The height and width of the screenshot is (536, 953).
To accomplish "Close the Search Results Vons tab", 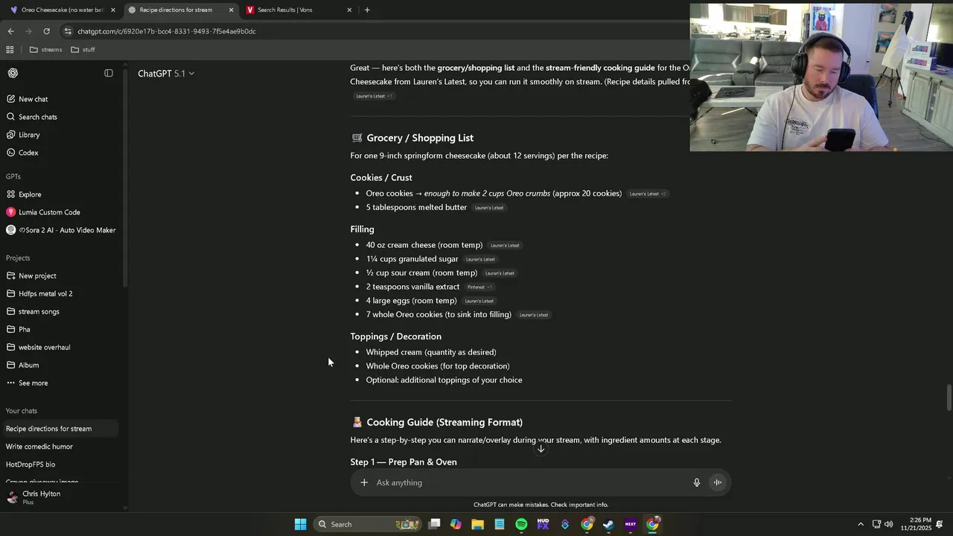I will pos(349,10).
